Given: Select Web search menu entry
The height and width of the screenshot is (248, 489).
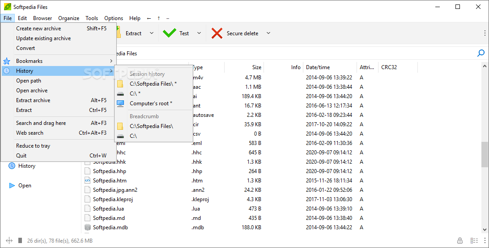Looking at the screenshot, I should 59,133.
